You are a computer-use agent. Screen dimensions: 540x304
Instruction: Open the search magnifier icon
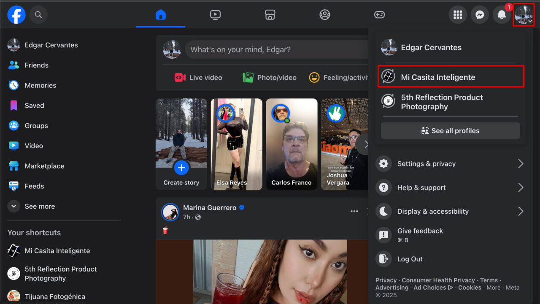click(38, 14)
